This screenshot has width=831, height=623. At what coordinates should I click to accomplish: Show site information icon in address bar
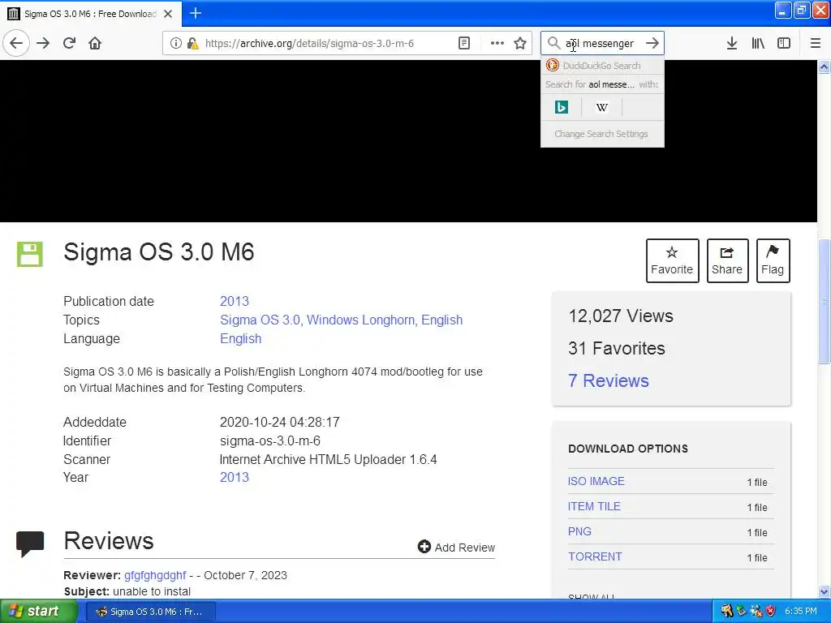[x=175, y=44]
